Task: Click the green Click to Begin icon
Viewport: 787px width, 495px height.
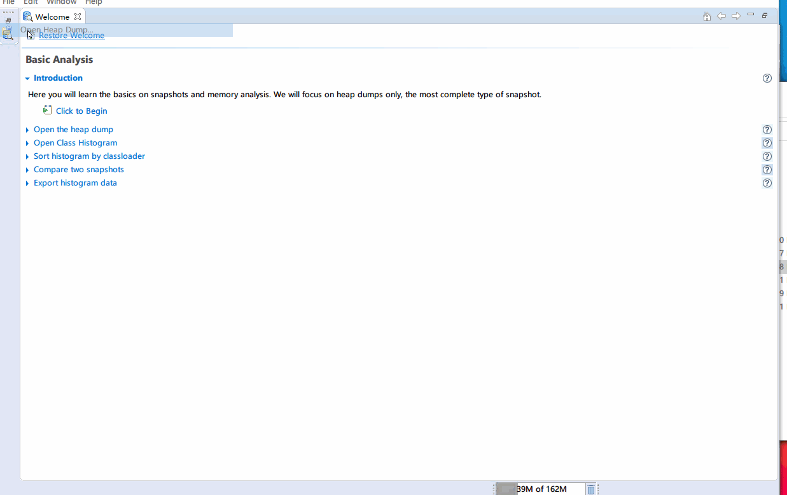Action: 48,110
